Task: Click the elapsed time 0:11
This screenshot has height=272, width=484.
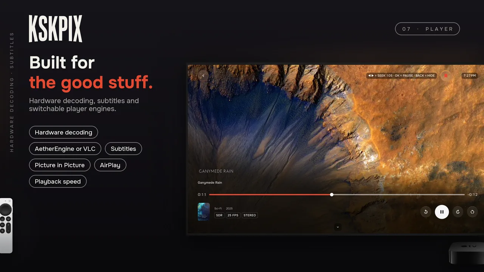Action: tap(202, 195)
